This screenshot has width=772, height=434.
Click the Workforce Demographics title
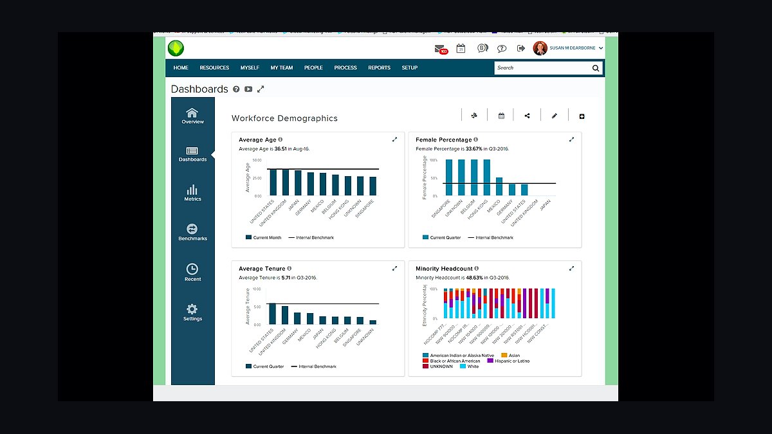(x=284, y=118)
